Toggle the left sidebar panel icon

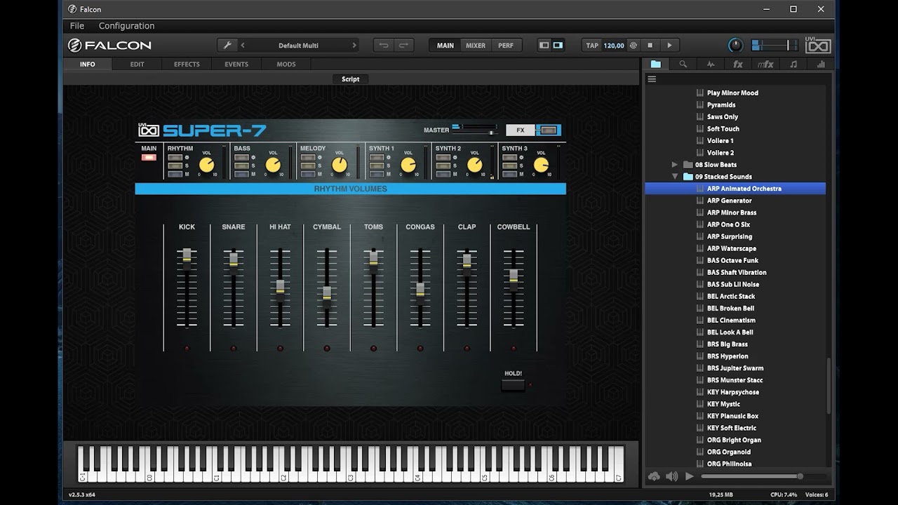(544, 46)
